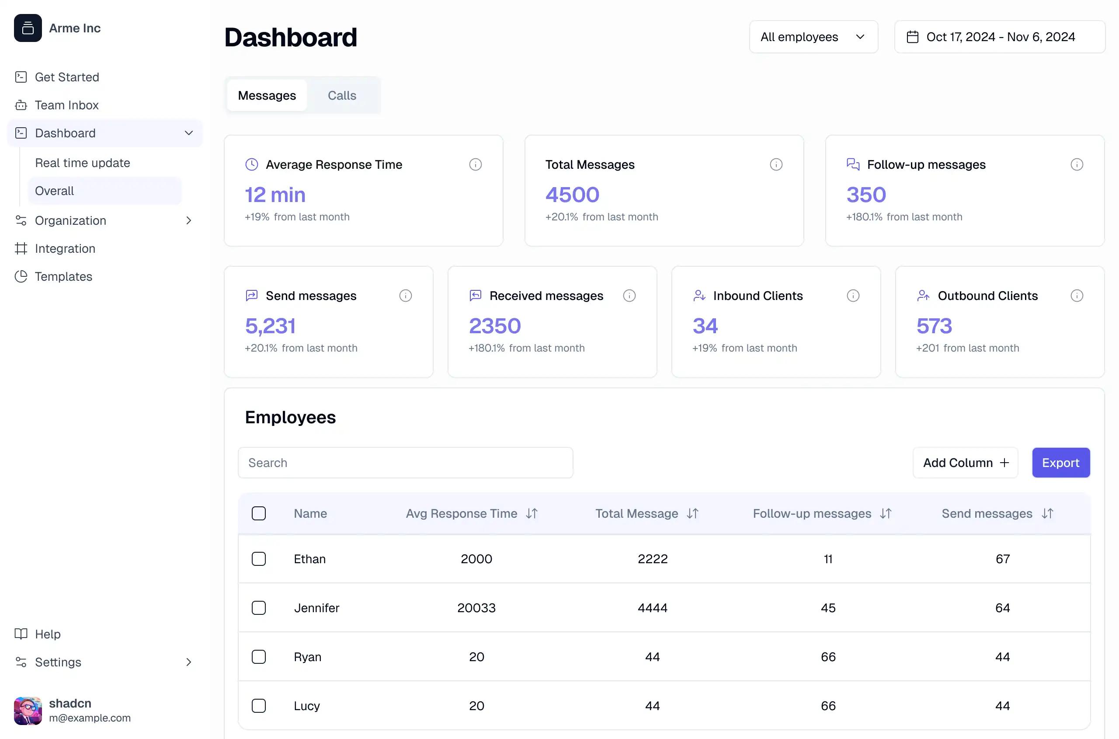The height and width of the screenshot is (739, 1119).
Task: Click info icon on Total Messages card
Action: coord(775,164)
